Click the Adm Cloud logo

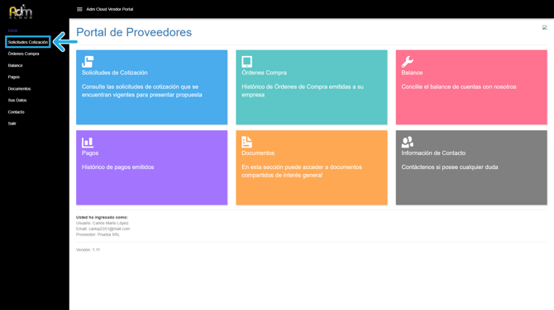[21, 12]
